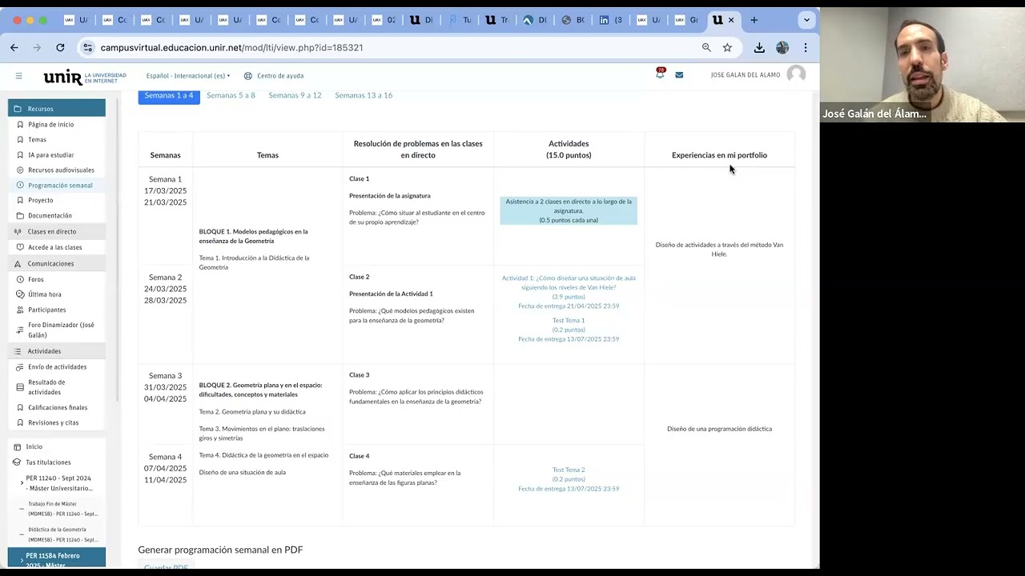Open Resultado de actividades
Screen dimensions: 1025x576
click(46, 387)
